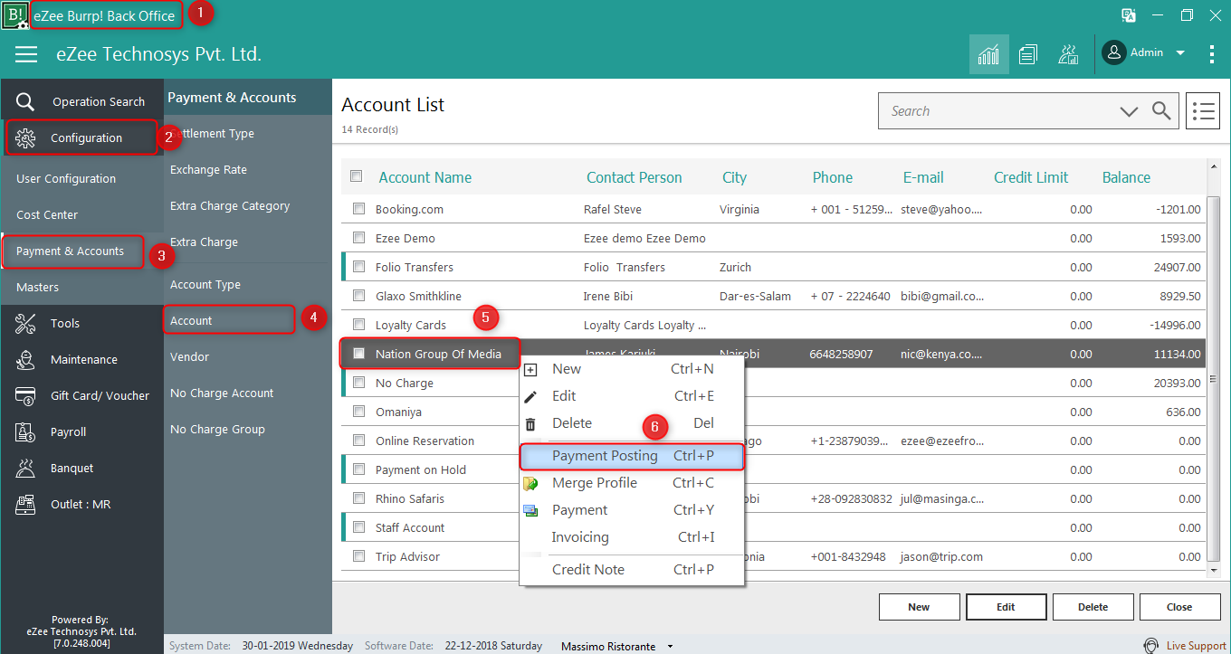
Task: Check the Omaniya row checkbox
Action: point(359,412)
